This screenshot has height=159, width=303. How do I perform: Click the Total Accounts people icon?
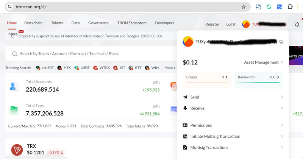(14, 86)
